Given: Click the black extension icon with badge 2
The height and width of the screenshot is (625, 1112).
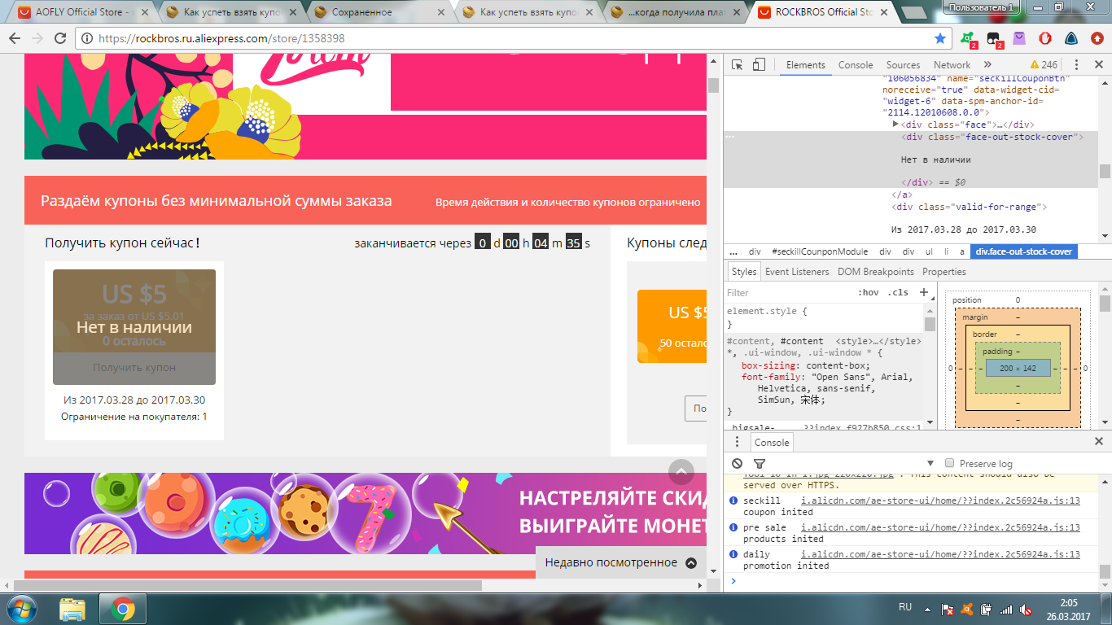Looking at the screenshot, I should (x=994, y=39).
